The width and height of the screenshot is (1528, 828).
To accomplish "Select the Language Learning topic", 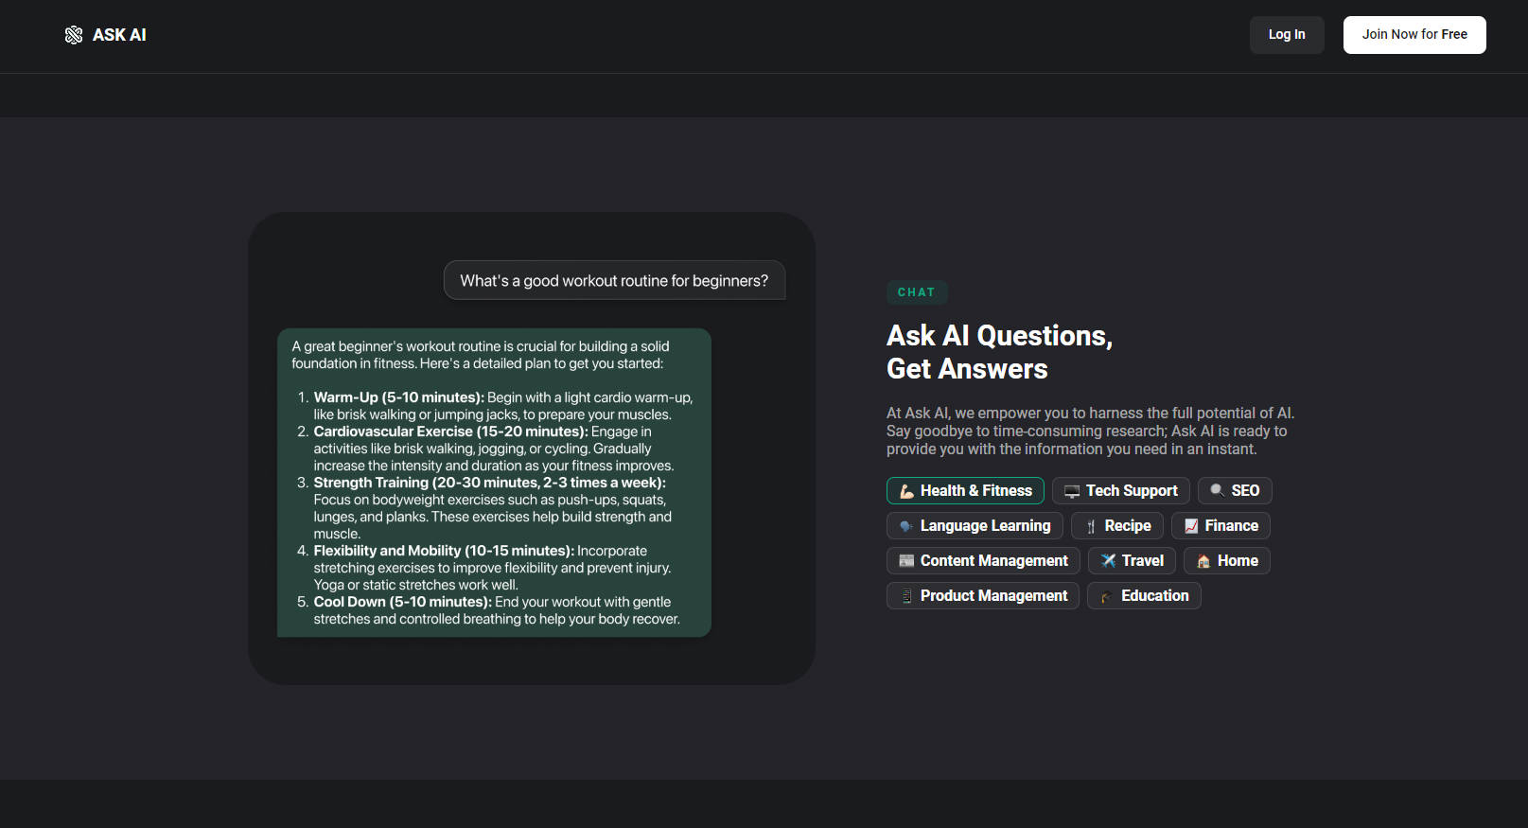I will click(x=975, y=526).
